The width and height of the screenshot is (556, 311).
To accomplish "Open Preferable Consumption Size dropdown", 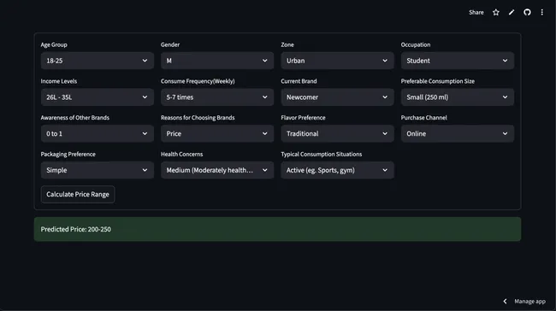I will pyautogui.click(x=458, y=97).
